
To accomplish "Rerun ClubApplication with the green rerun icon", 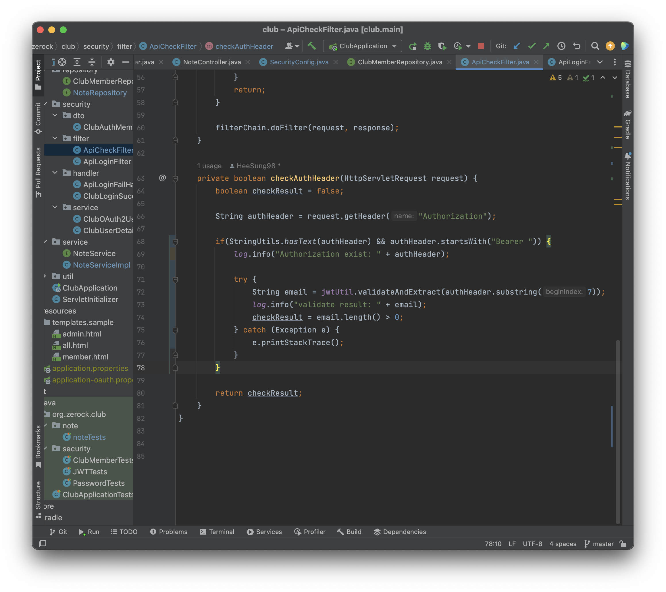I will click(413, 46).
